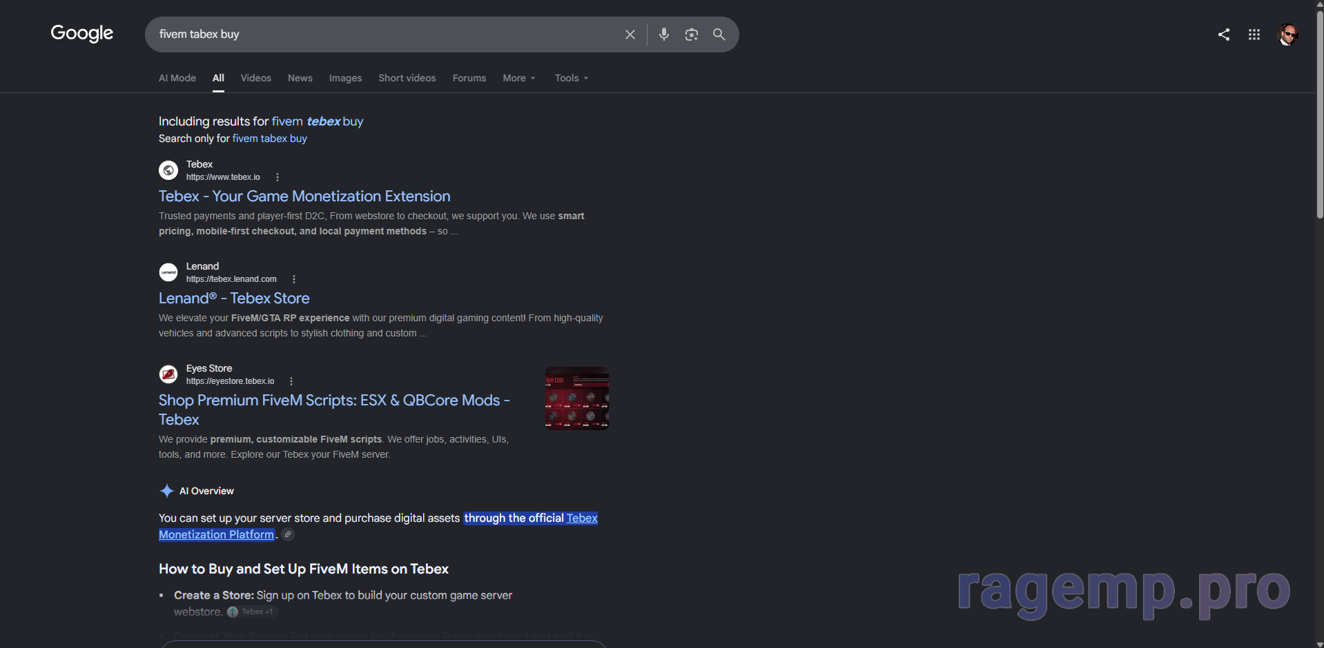
Task: Open AI Overview source link chip icon
Action: click(289, 535)
